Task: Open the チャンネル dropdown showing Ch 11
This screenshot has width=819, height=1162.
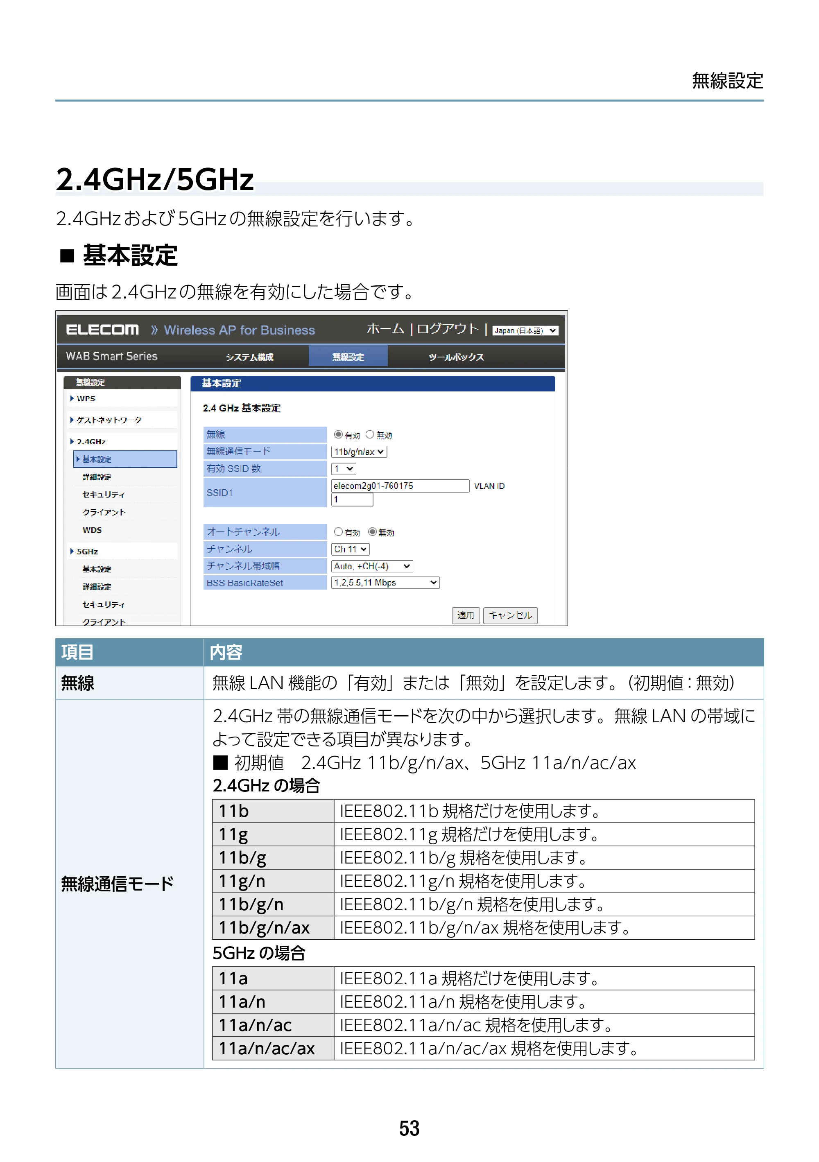Action: (350, 549)
